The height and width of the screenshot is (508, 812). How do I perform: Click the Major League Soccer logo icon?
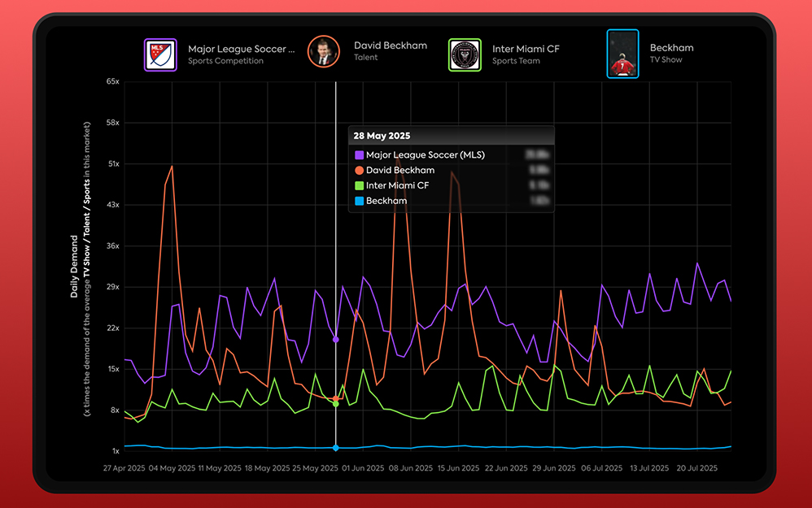[160, 54]
